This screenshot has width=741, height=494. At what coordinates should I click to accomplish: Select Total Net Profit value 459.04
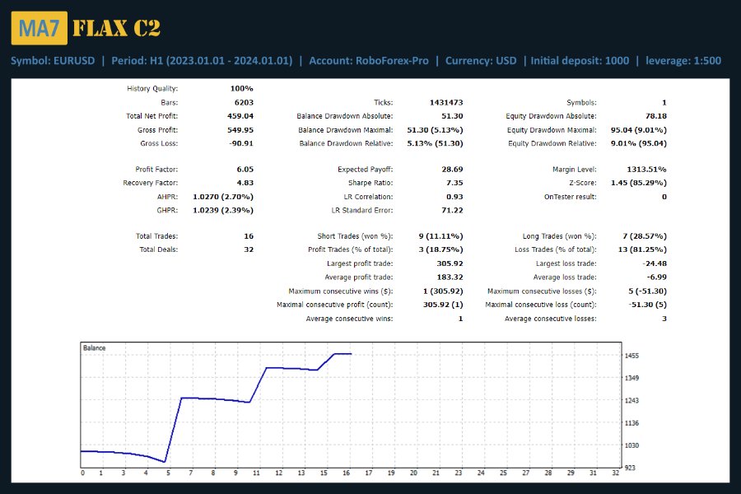coord(240,116)
